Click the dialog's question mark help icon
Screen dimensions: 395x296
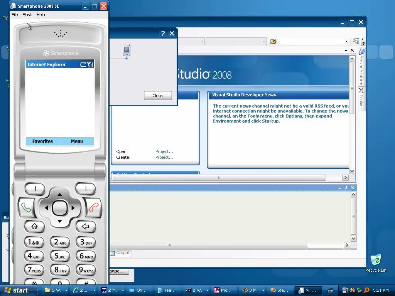click(x=163, y=33)
